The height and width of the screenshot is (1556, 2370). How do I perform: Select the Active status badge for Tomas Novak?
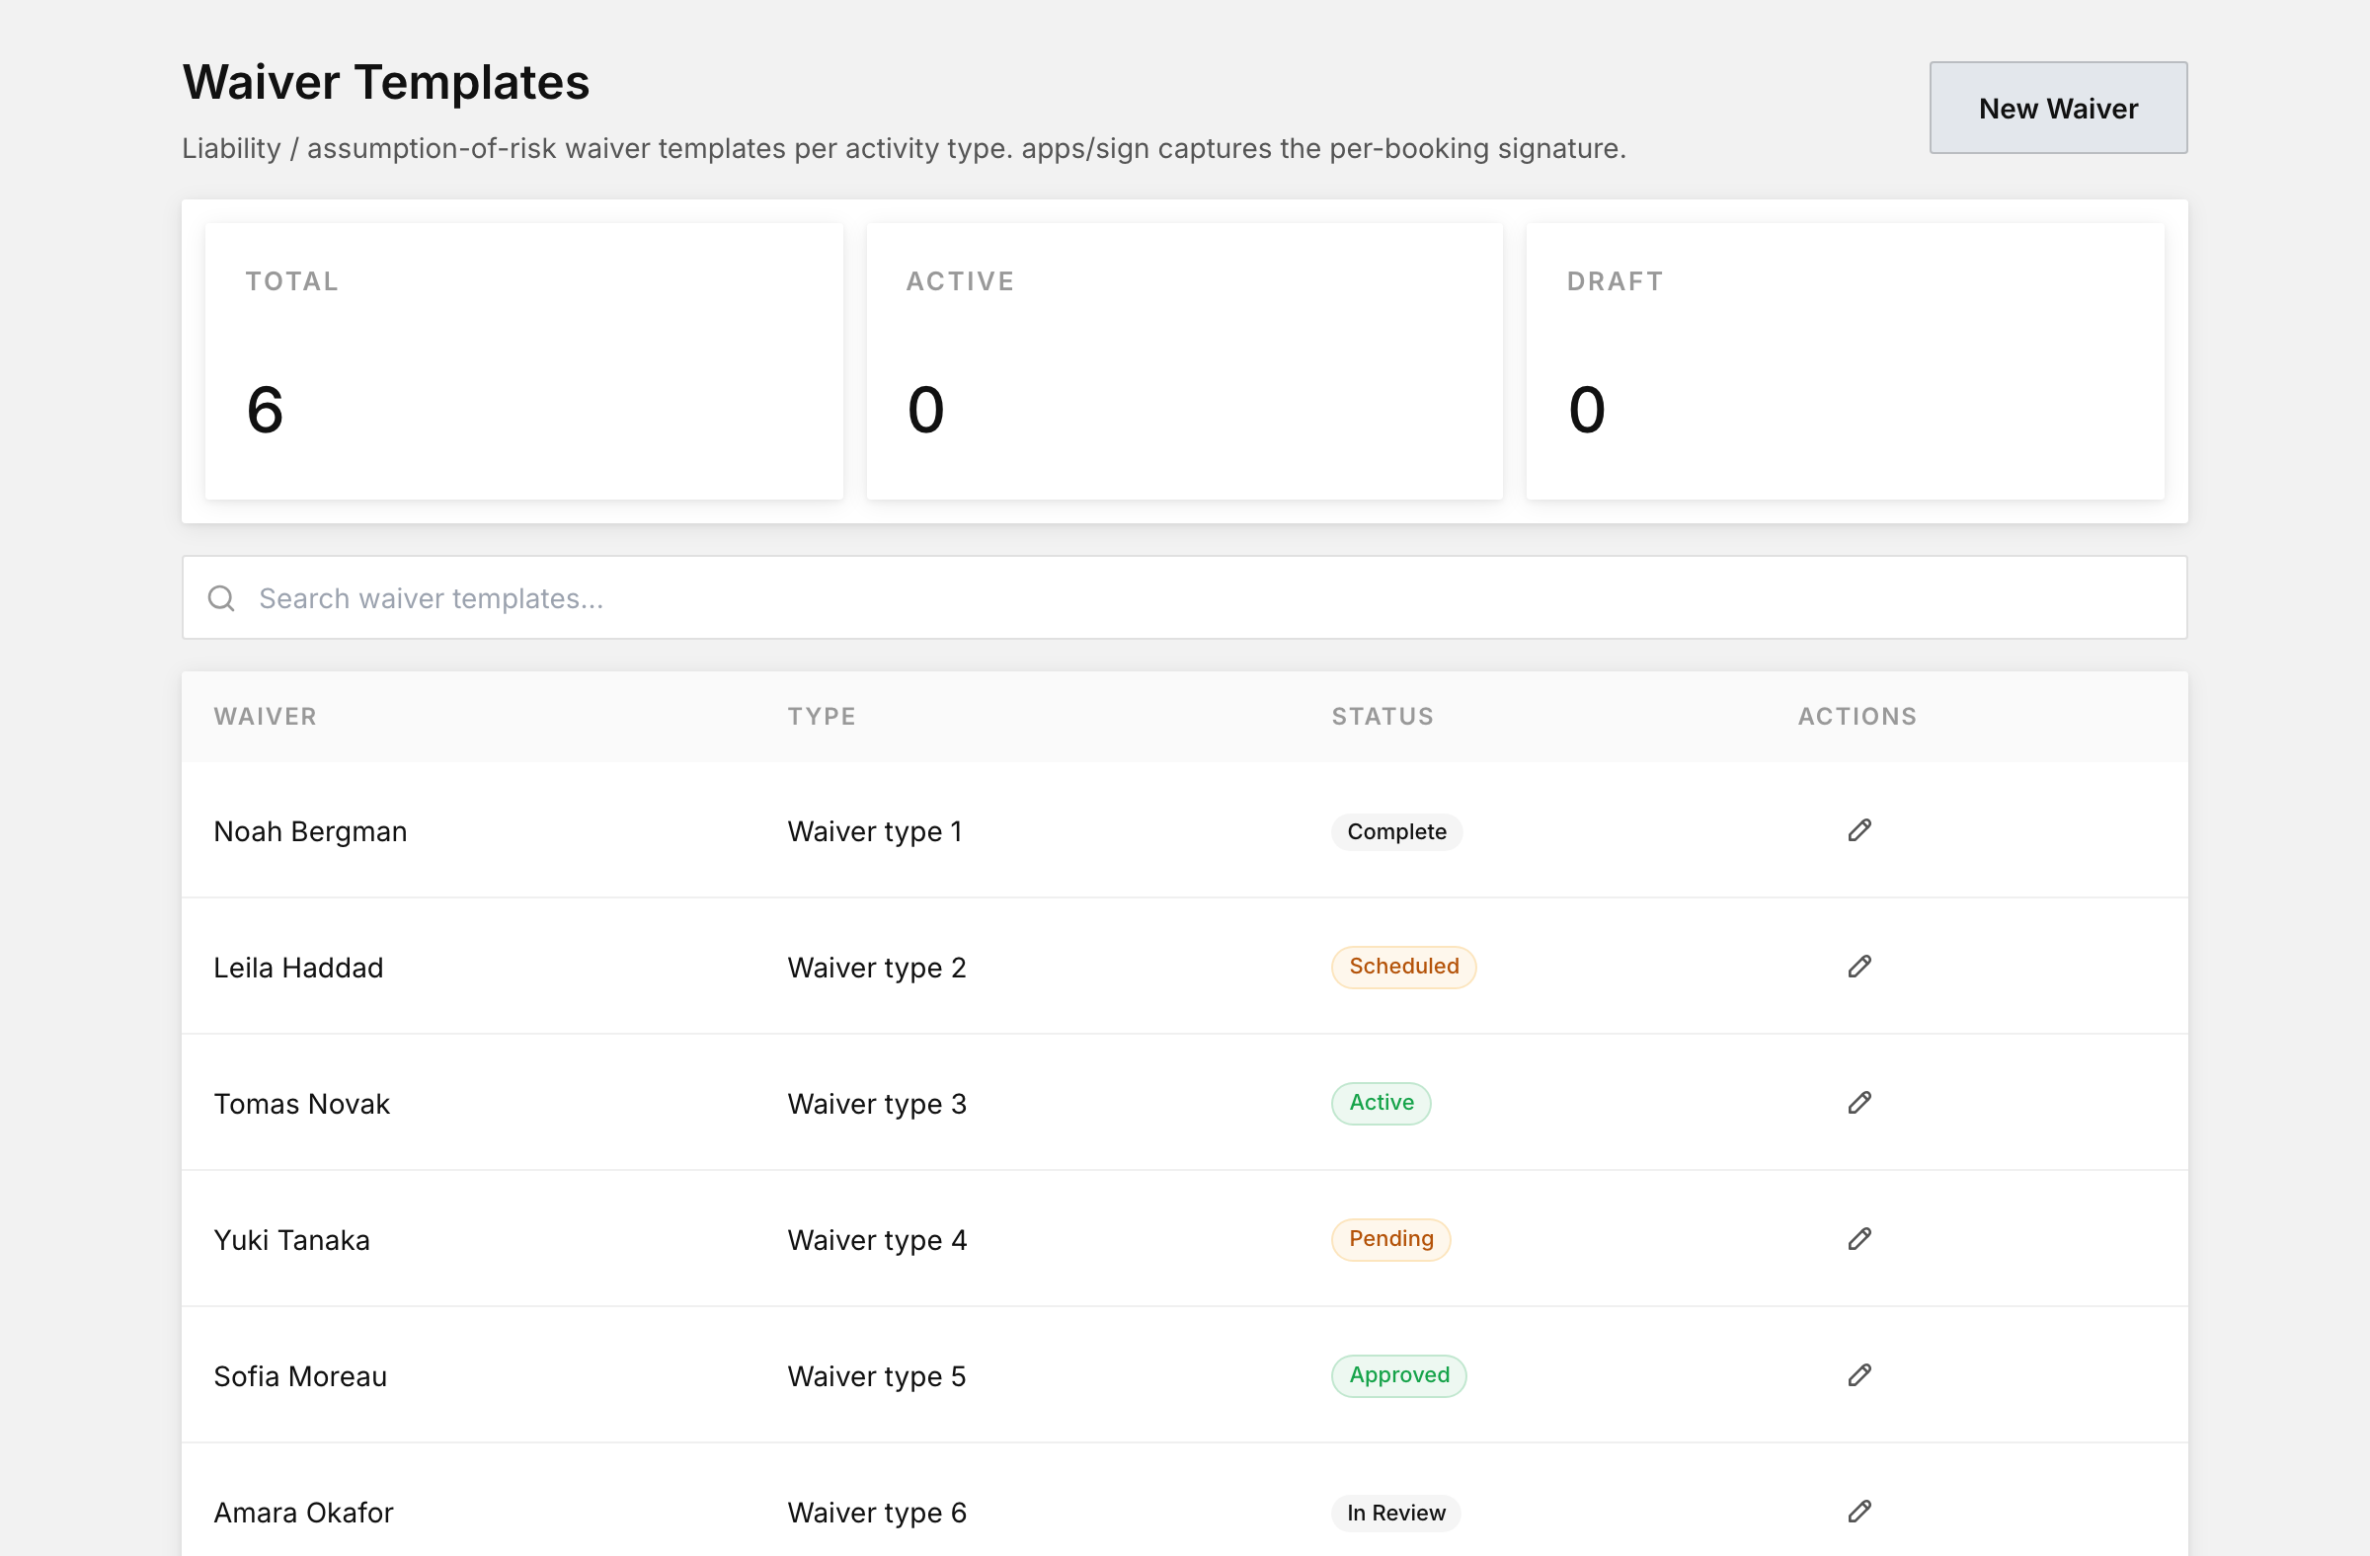(x=1382, y=1103)
